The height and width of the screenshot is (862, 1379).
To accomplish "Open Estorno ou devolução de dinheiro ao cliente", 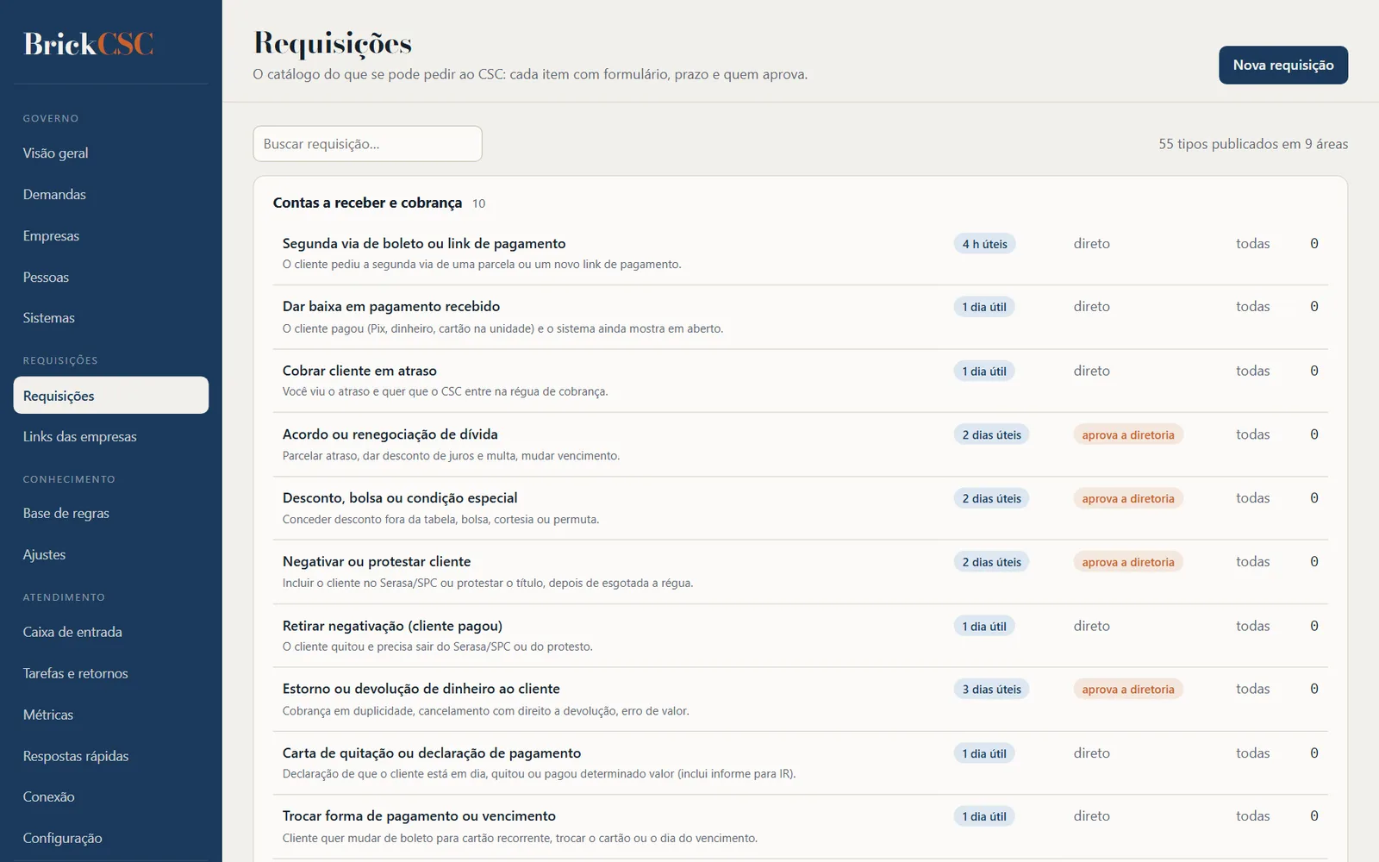I will pos(800,700).
